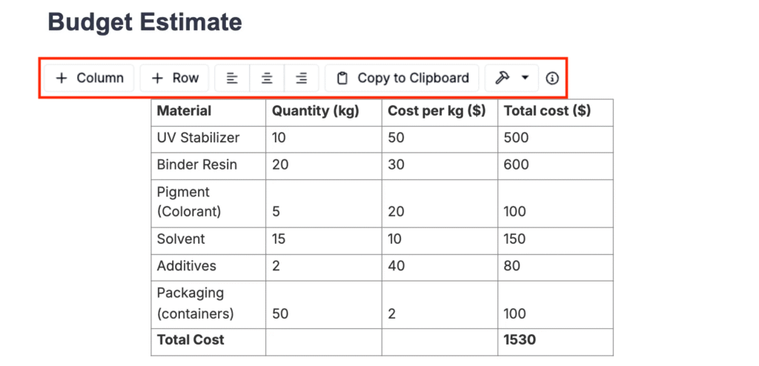The image size is (759, 366).
Task: Click the Cost per kg ($) header
Action: pyautogui.click(x=440, y=111)
